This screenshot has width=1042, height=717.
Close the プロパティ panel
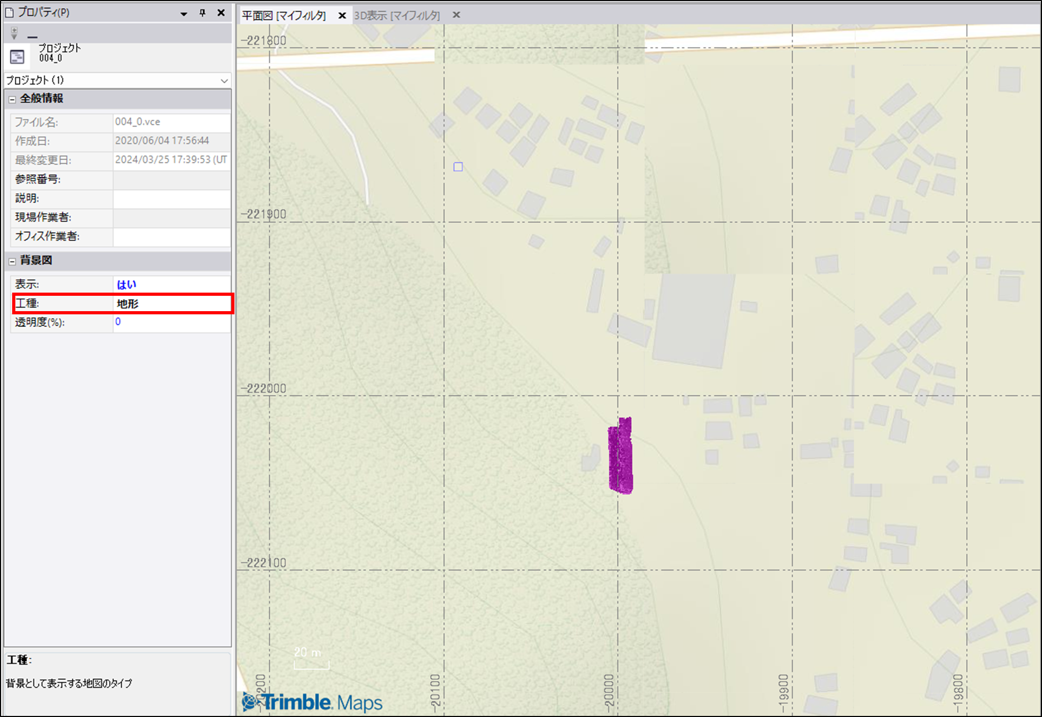click(221, 13)
